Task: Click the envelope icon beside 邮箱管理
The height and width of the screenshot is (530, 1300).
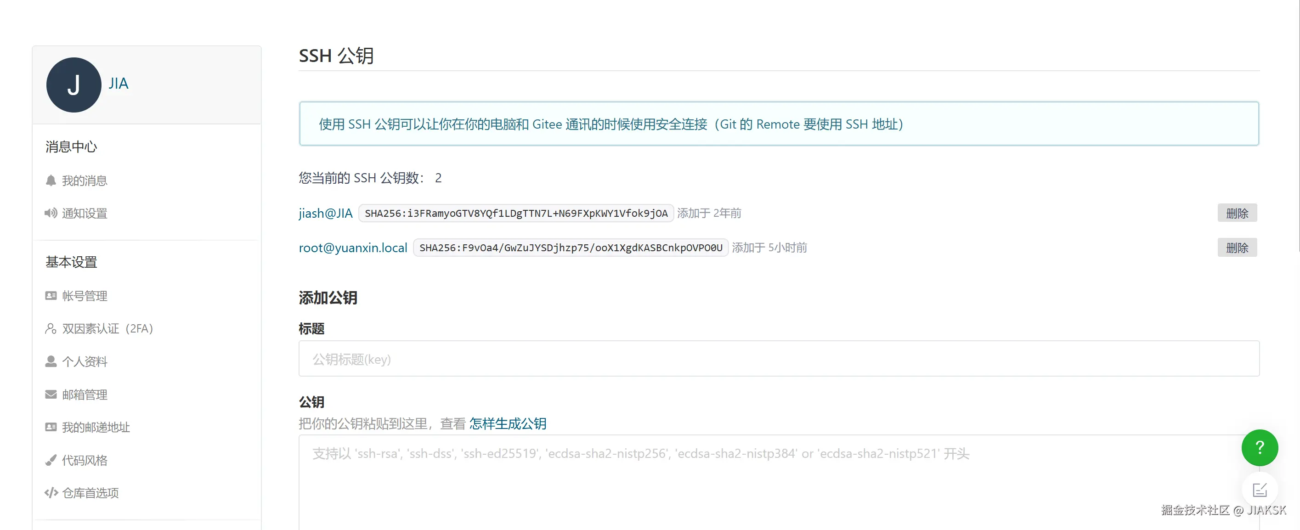Action: (51, 394)
